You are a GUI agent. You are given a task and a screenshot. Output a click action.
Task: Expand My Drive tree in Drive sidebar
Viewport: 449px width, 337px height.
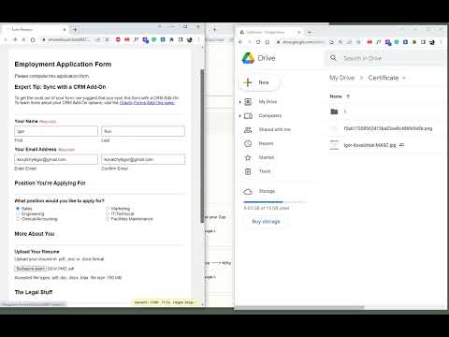point(240,102)
